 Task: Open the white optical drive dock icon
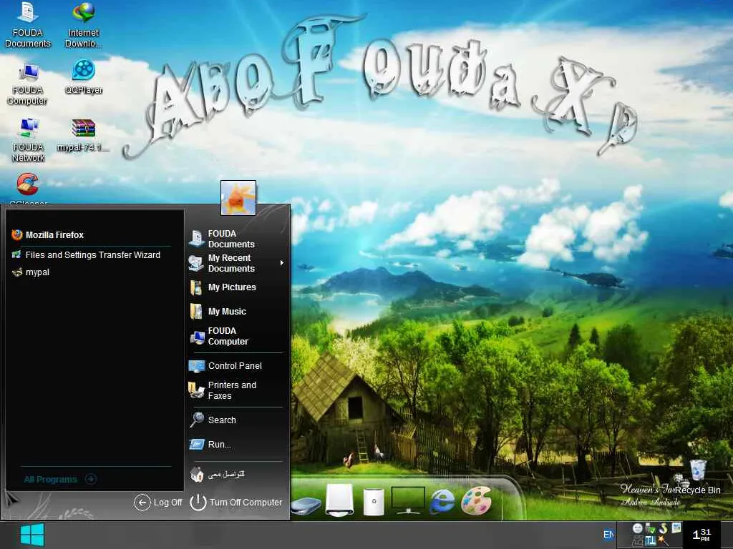339,500
